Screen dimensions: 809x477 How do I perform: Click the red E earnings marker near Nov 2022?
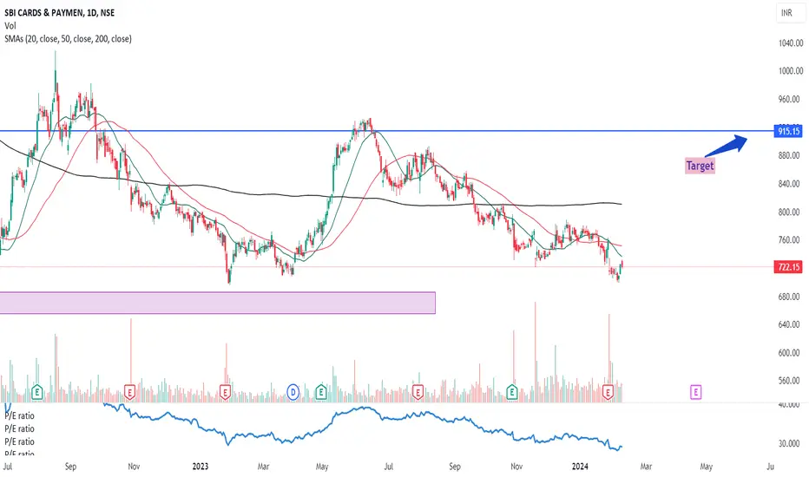tap(129, 392)
